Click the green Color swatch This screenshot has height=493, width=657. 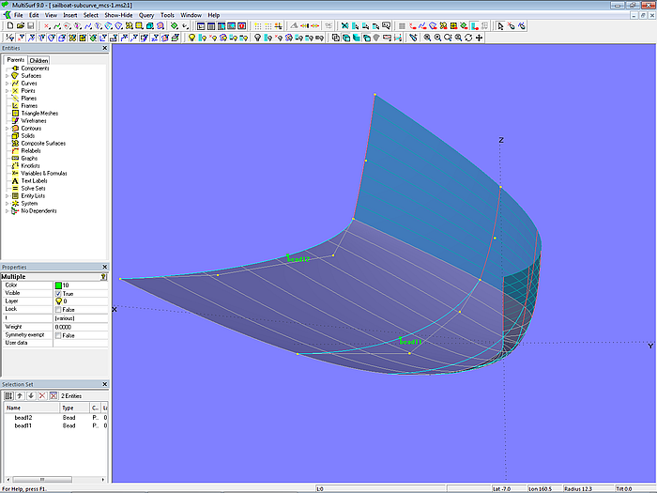pyautogui.click(x=58, y=285)
